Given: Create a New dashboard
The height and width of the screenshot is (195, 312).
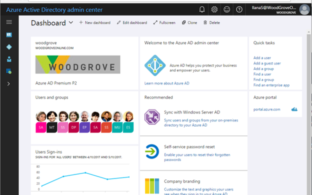Looking at the screenshot, I should 95,23.
